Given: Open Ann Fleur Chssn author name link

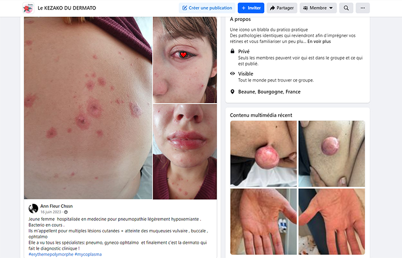Looking at the screenshot, I should tap(56, 206).
